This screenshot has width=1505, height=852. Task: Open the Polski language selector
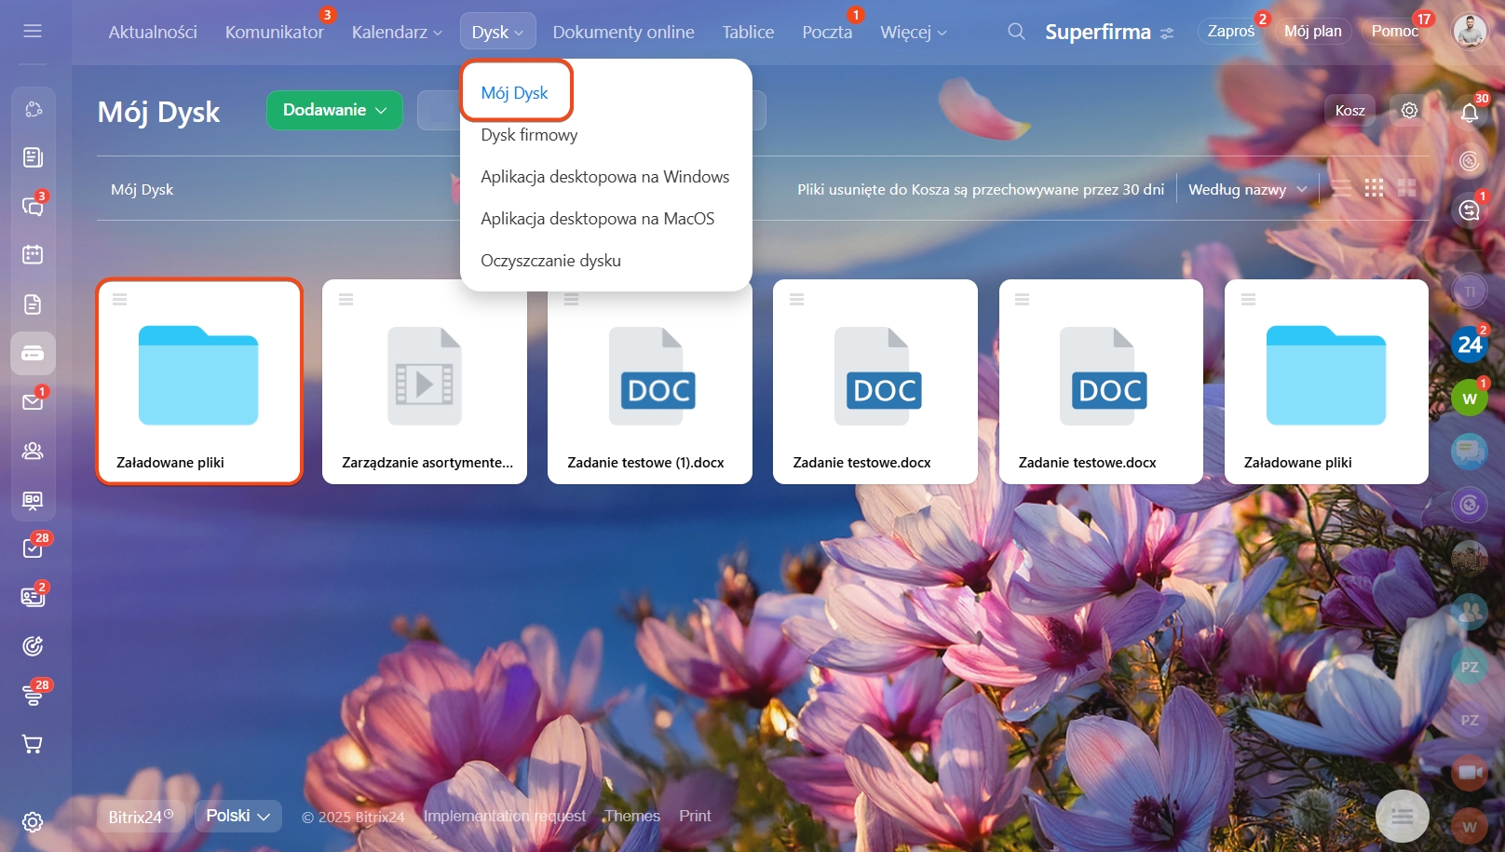point(237,816)
